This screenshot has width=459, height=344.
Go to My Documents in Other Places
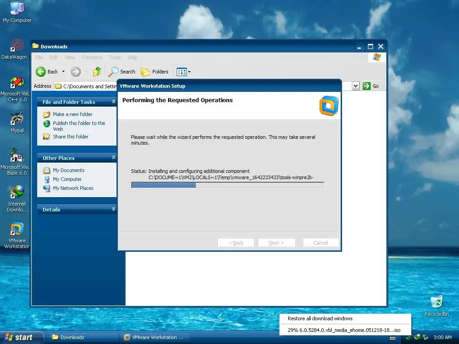[x=64, y=170]
